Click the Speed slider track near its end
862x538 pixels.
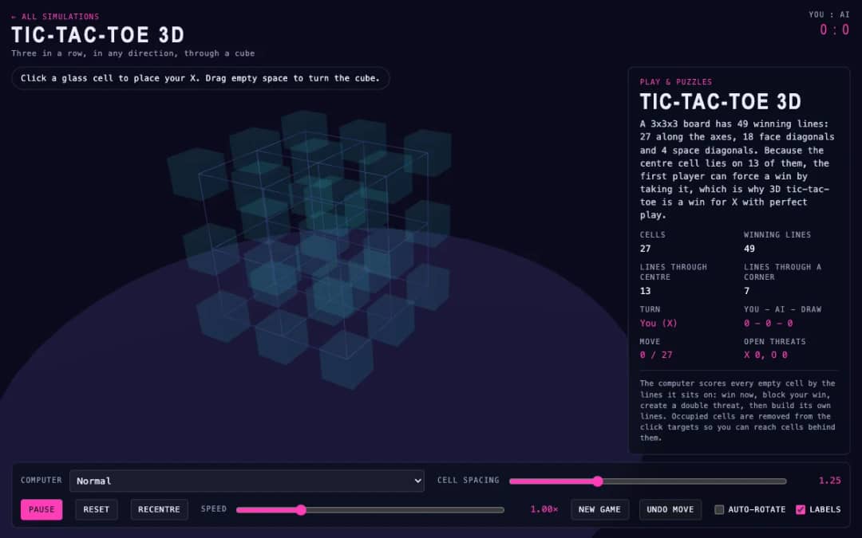point(495,510)
